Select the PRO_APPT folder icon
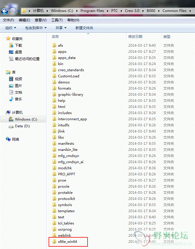 54,174
